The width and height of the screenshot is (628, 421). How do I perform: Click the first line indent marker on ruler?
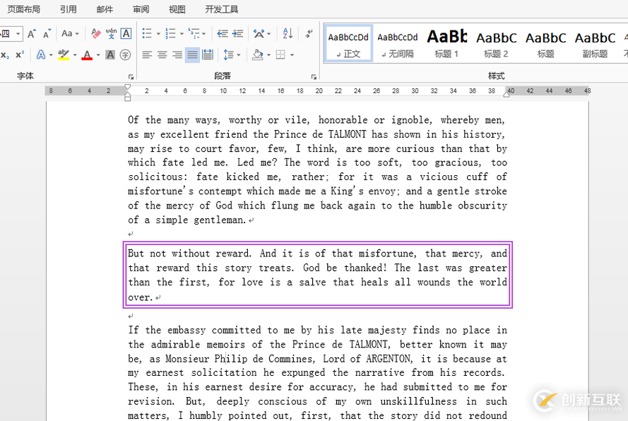coord(127,88)
